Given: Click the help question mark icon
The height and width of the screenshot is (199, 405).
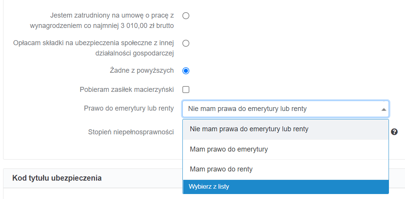Looking at the screenshot, I should pos(394,132).
